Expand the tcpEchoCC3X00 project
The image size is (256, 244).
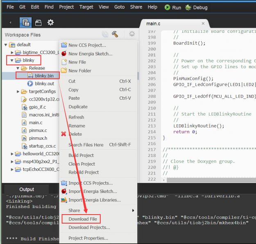click(x=12, y=169)
